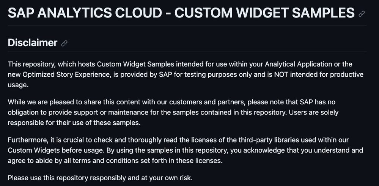Click the 'Please use this repository responsibly' line

100,178
